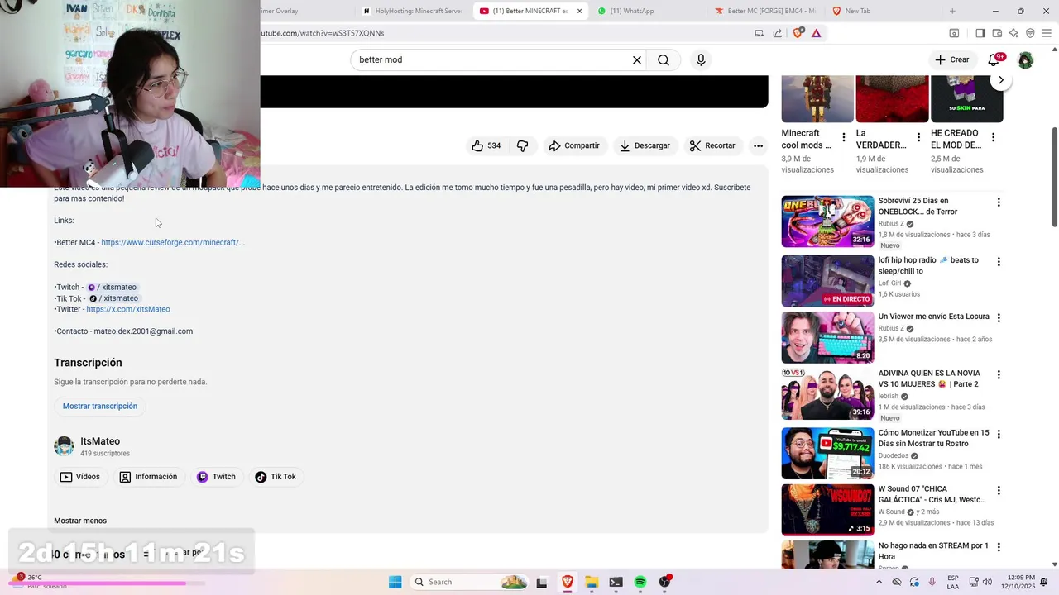Click the page vertical scrollbar thumb
Image resolution: width=1059 pixels, height=595 pixels.
click(x=1054, y=177)
